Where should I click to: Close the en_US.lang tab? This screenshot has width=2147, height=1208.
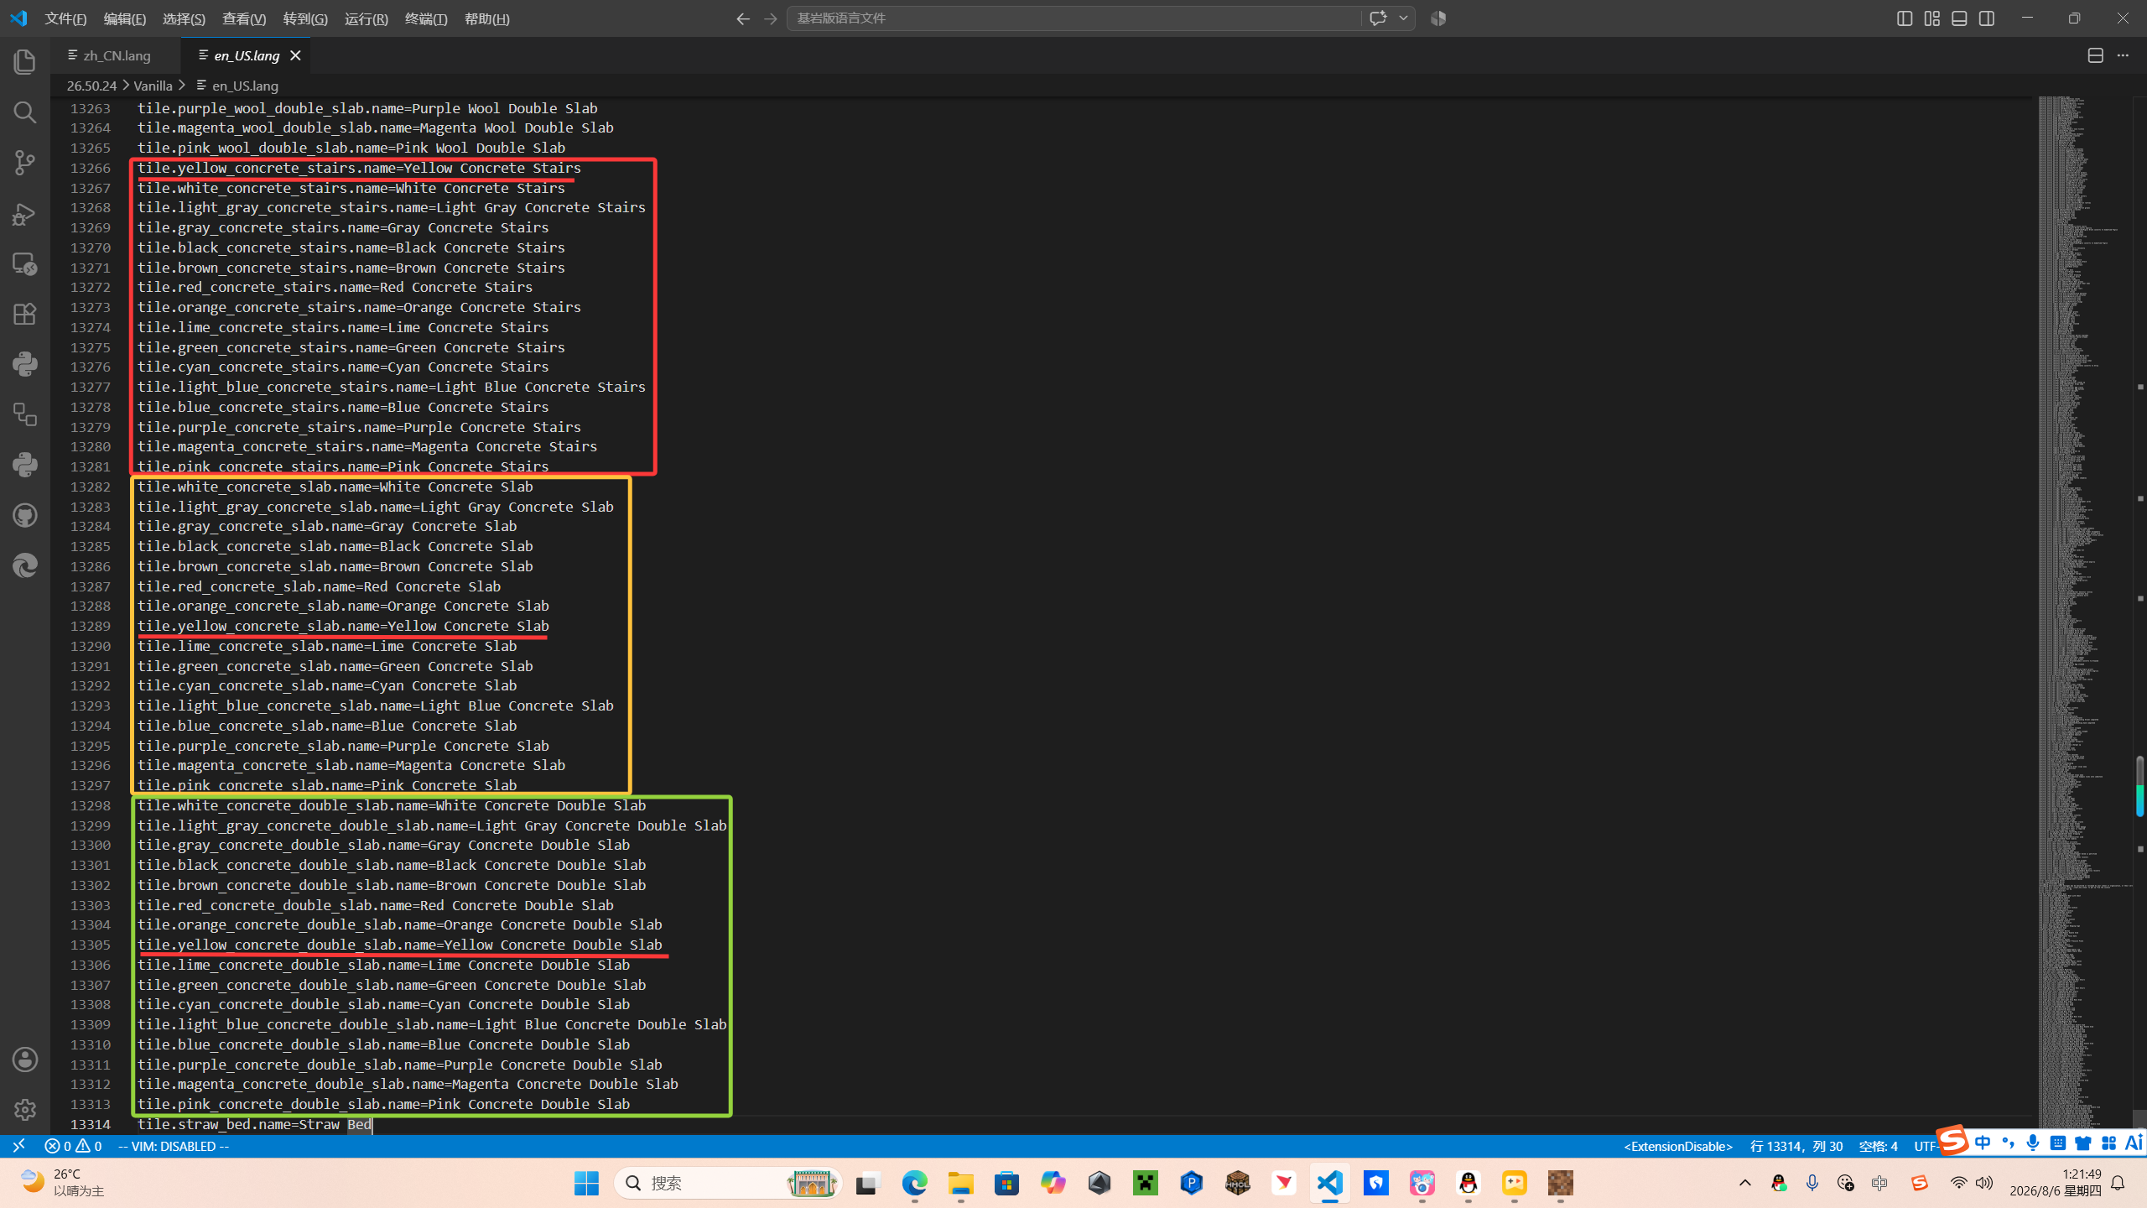tap(295, 55)
